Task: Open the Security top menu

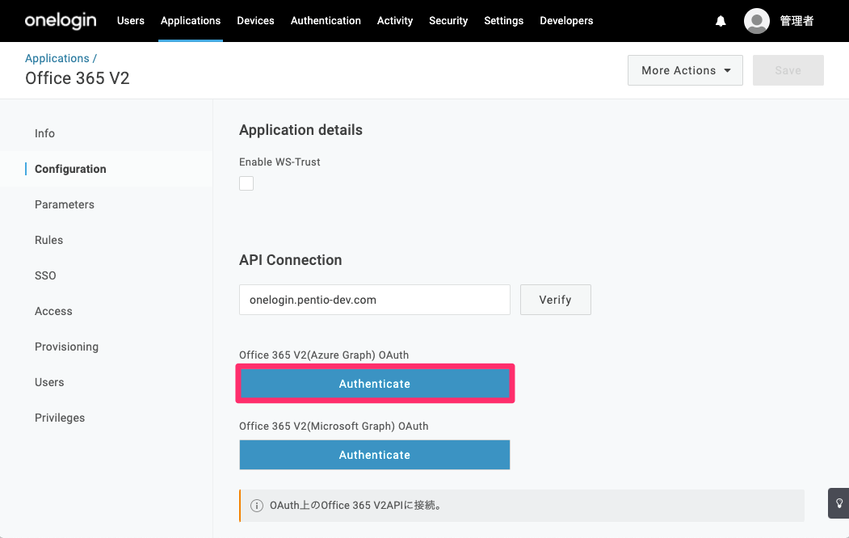Action: [x=448, y=20]
